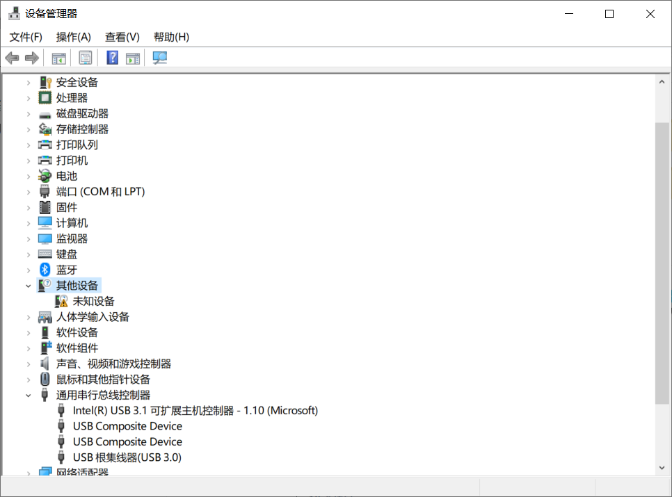Click the Help question mark toolbar icon
The height and width of the screenshot is (497, 672).
pos(111,58)
